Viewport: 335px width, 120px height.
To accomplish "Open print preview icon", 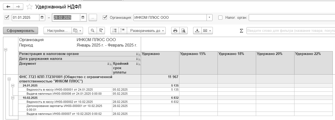I will (183, 30).
